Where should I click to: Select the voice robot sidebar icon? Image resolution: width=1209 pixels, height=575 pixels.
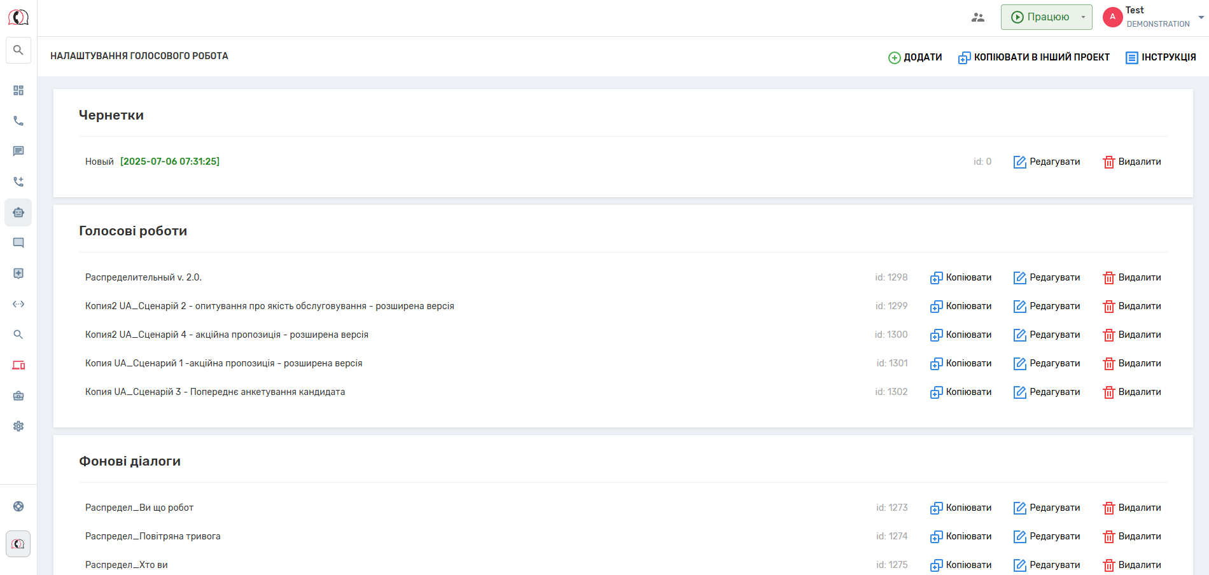coord(18,212)
